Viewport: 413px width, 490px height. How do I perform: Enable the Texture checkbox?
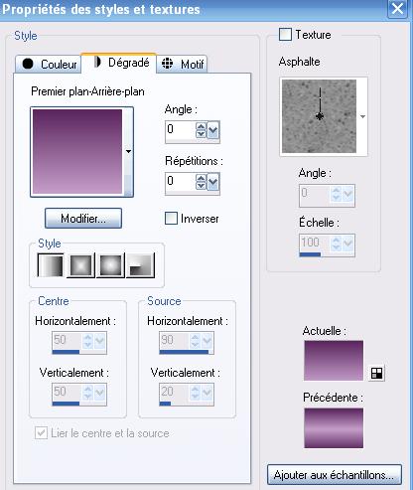(x=285, y=35)
